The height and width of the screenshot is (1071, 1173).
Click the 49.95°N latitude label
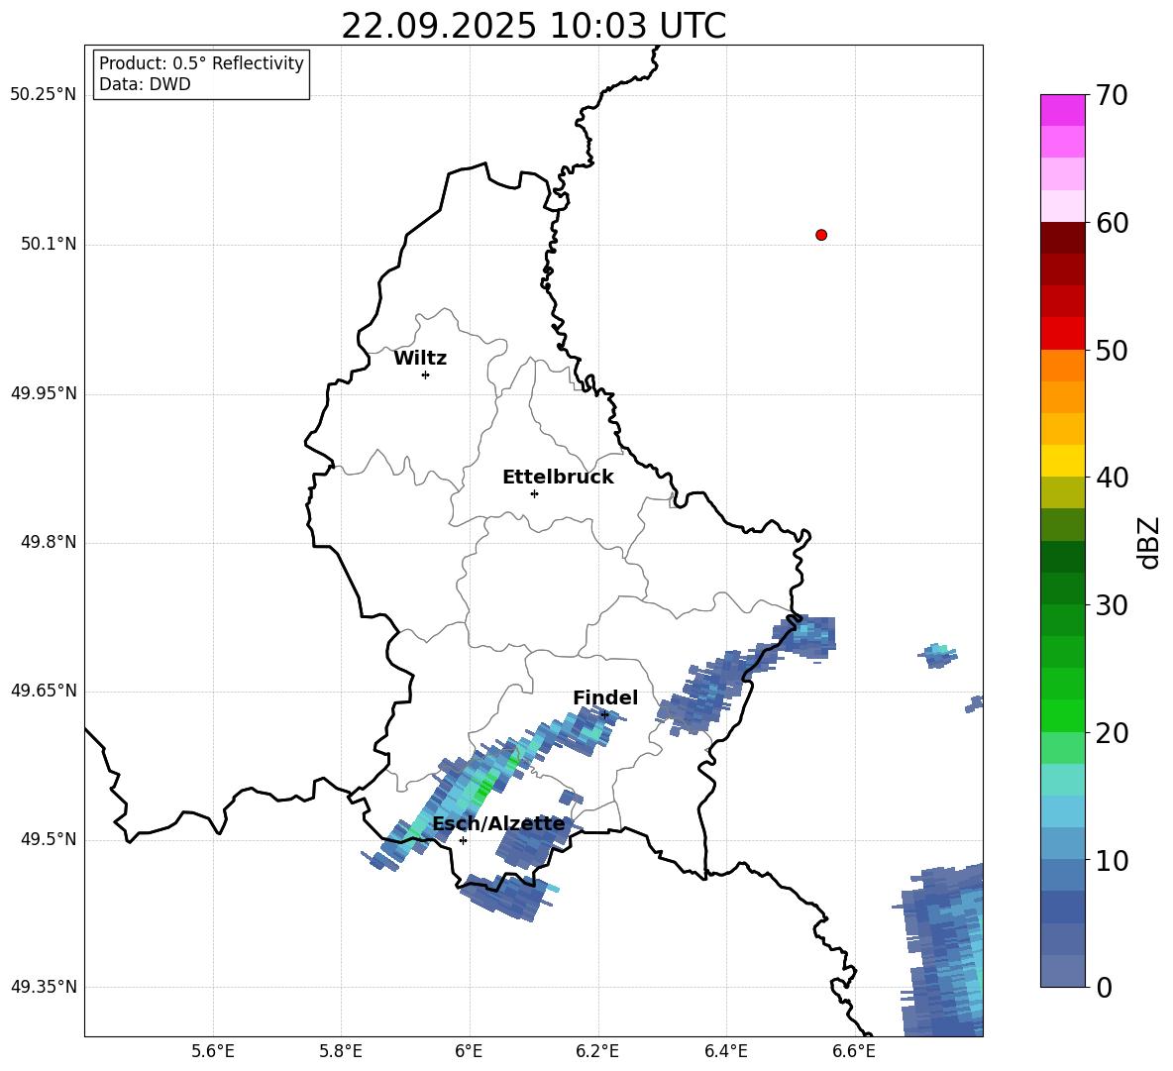click(x=43, y=393)
